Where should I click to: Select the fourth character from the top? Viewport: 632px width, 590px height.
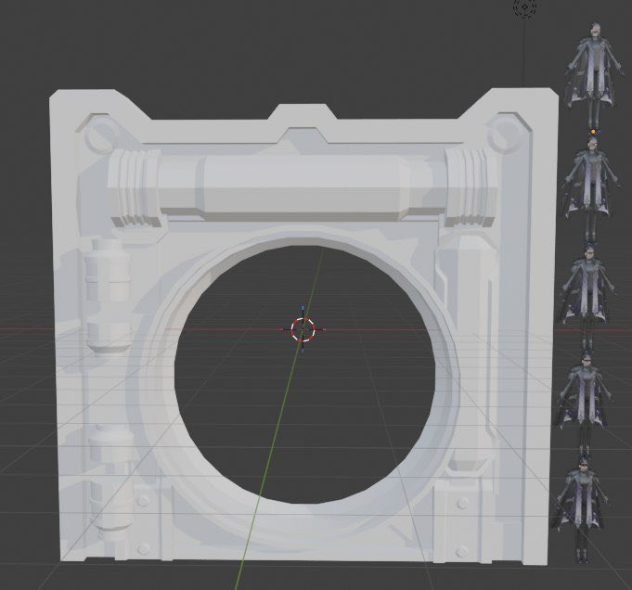point(584,403)
